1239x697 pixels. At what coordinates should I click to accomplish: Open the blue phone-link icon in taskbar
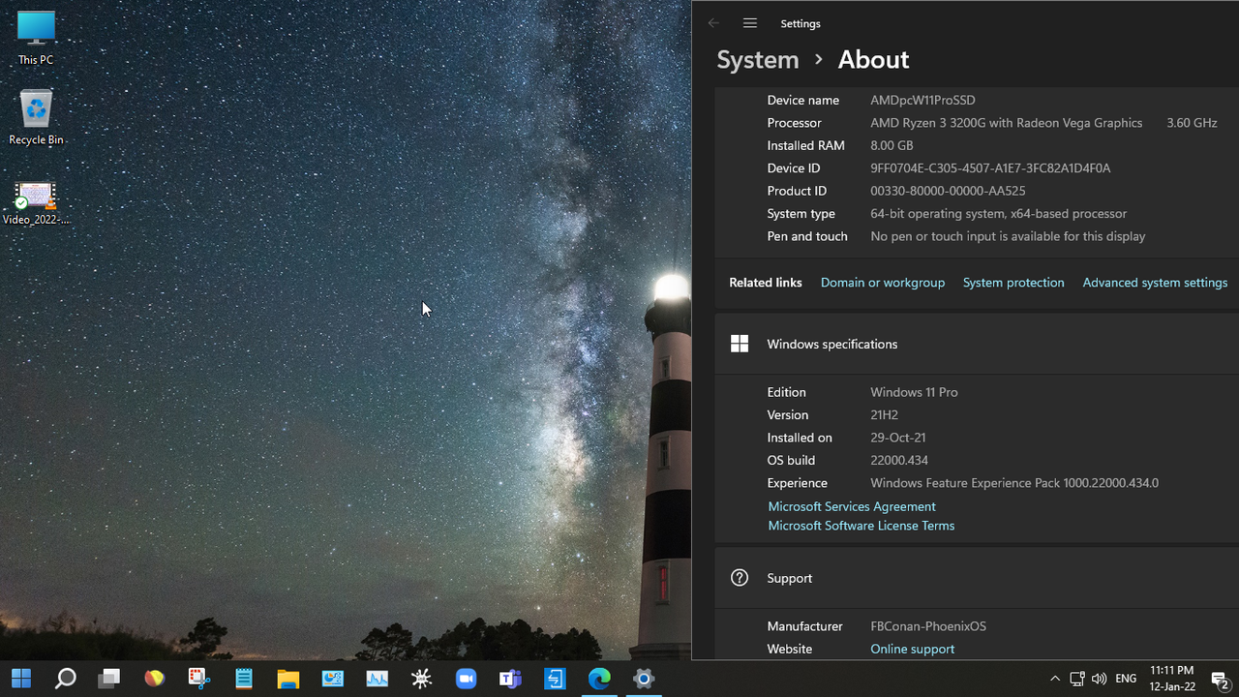(555, 679)
